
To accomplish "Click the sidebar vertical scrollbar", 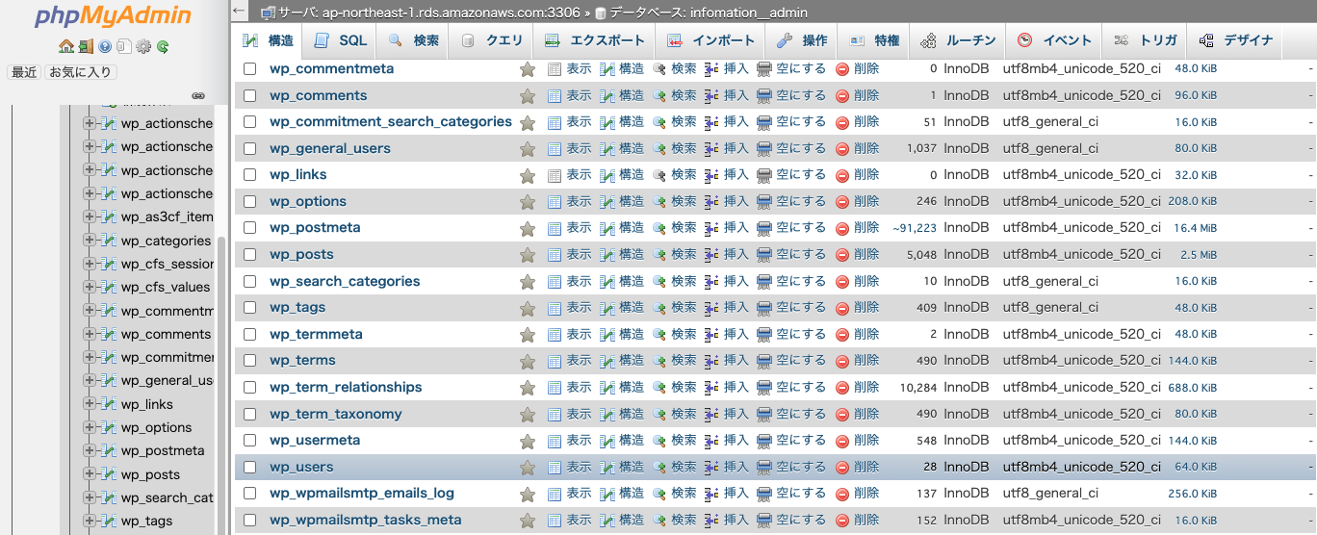I will point(221,385).
